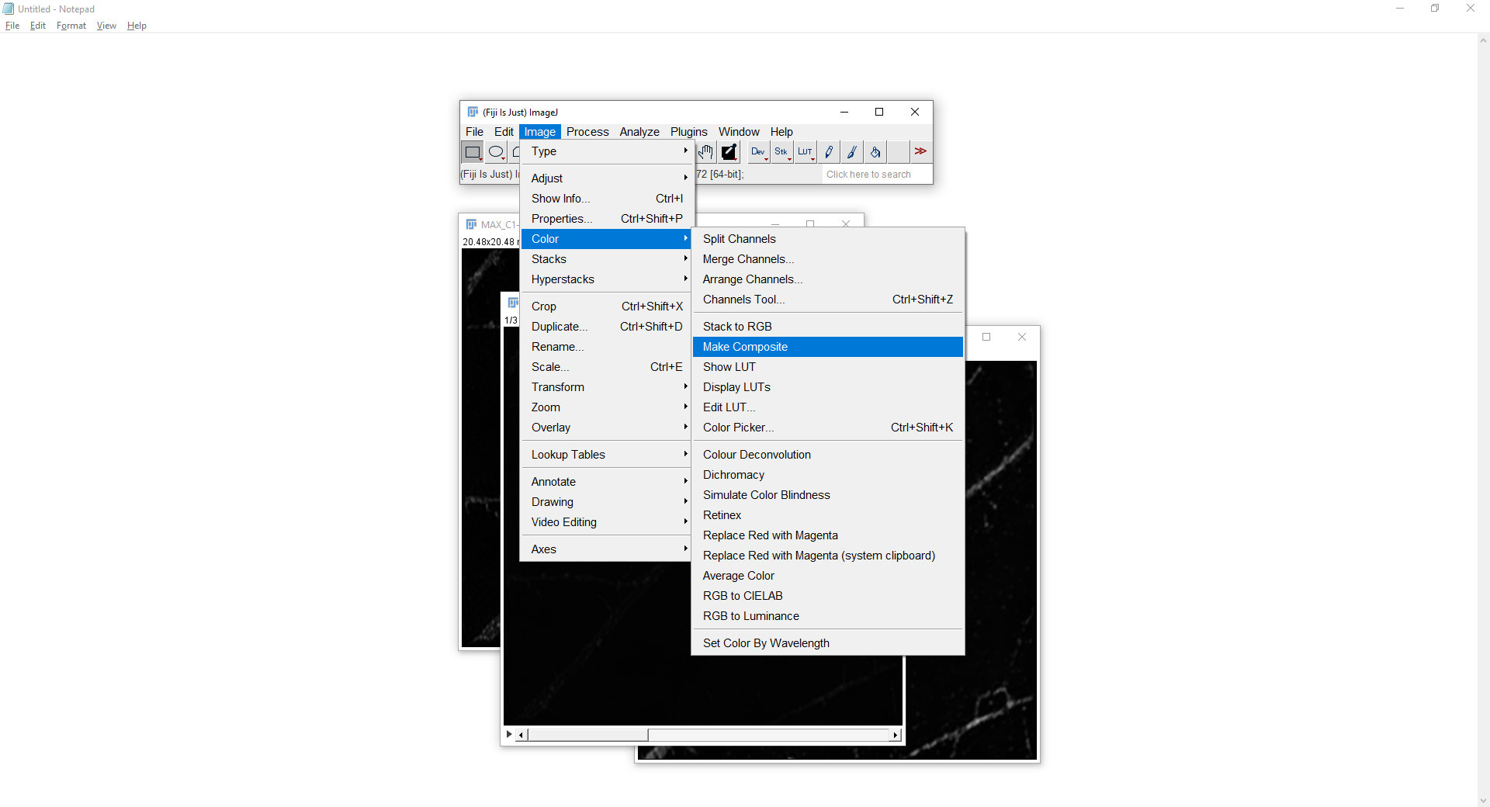Select Average Color
The width and height of the screenshot is (1490, 807).
click(x=828, y=576)
